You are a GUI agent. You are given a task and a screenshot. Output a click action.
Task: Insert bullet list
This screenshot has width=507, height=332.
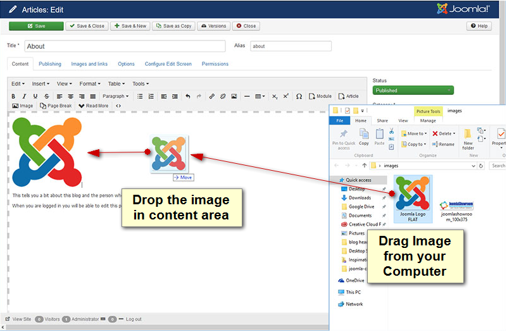point(140,96)
